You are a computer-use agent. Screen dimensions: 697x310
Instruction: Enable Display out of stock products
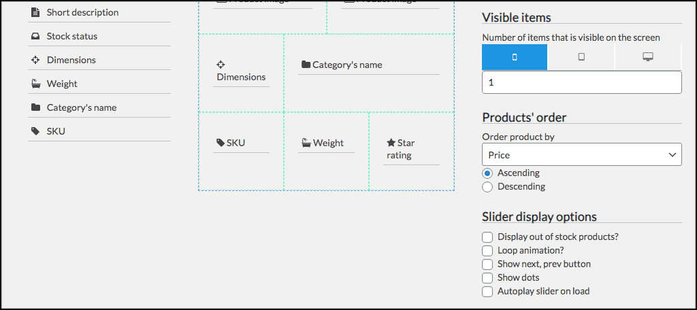pos(487,237)
